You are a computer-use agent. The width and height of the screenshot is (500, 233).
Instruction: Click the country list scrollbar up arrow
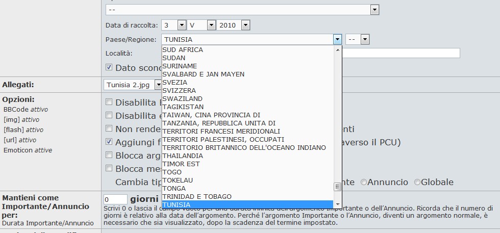pos(337,49)
